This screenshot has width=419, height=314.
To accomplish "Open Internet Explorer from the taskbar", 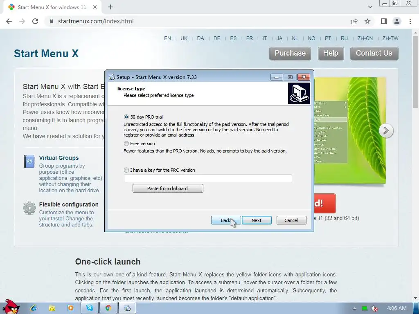I will pos(34,308).
